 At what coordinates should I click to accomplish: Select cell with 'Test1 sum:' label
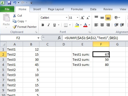coord(82,54)
